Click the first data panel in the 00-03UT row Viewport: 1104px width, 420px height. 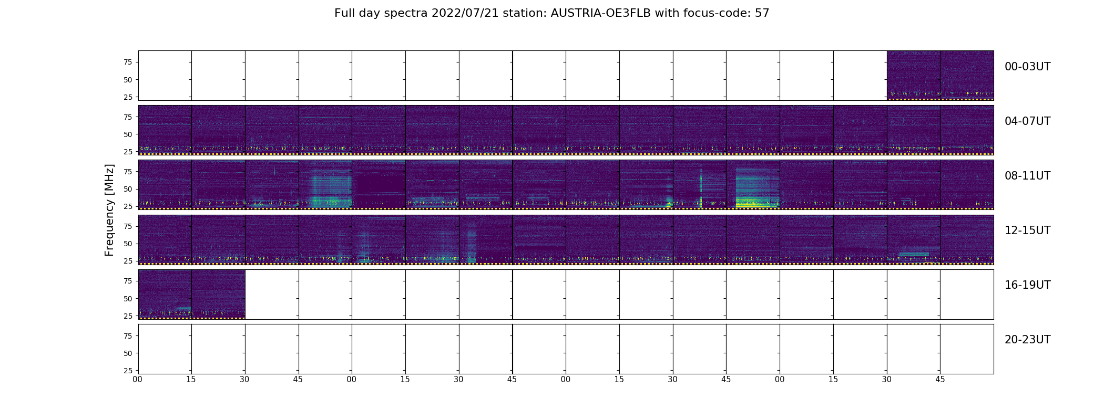(x=913, y=76)
